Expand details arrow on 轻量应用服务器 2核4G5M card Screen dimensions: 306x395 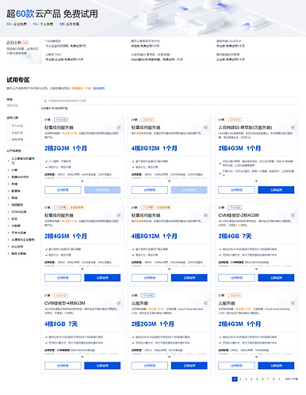tap(82, 269)
